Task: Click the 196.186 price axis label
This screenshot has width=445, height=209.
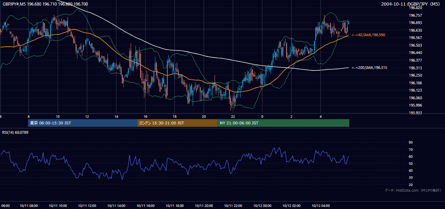Action: click(x=415, y=83)
